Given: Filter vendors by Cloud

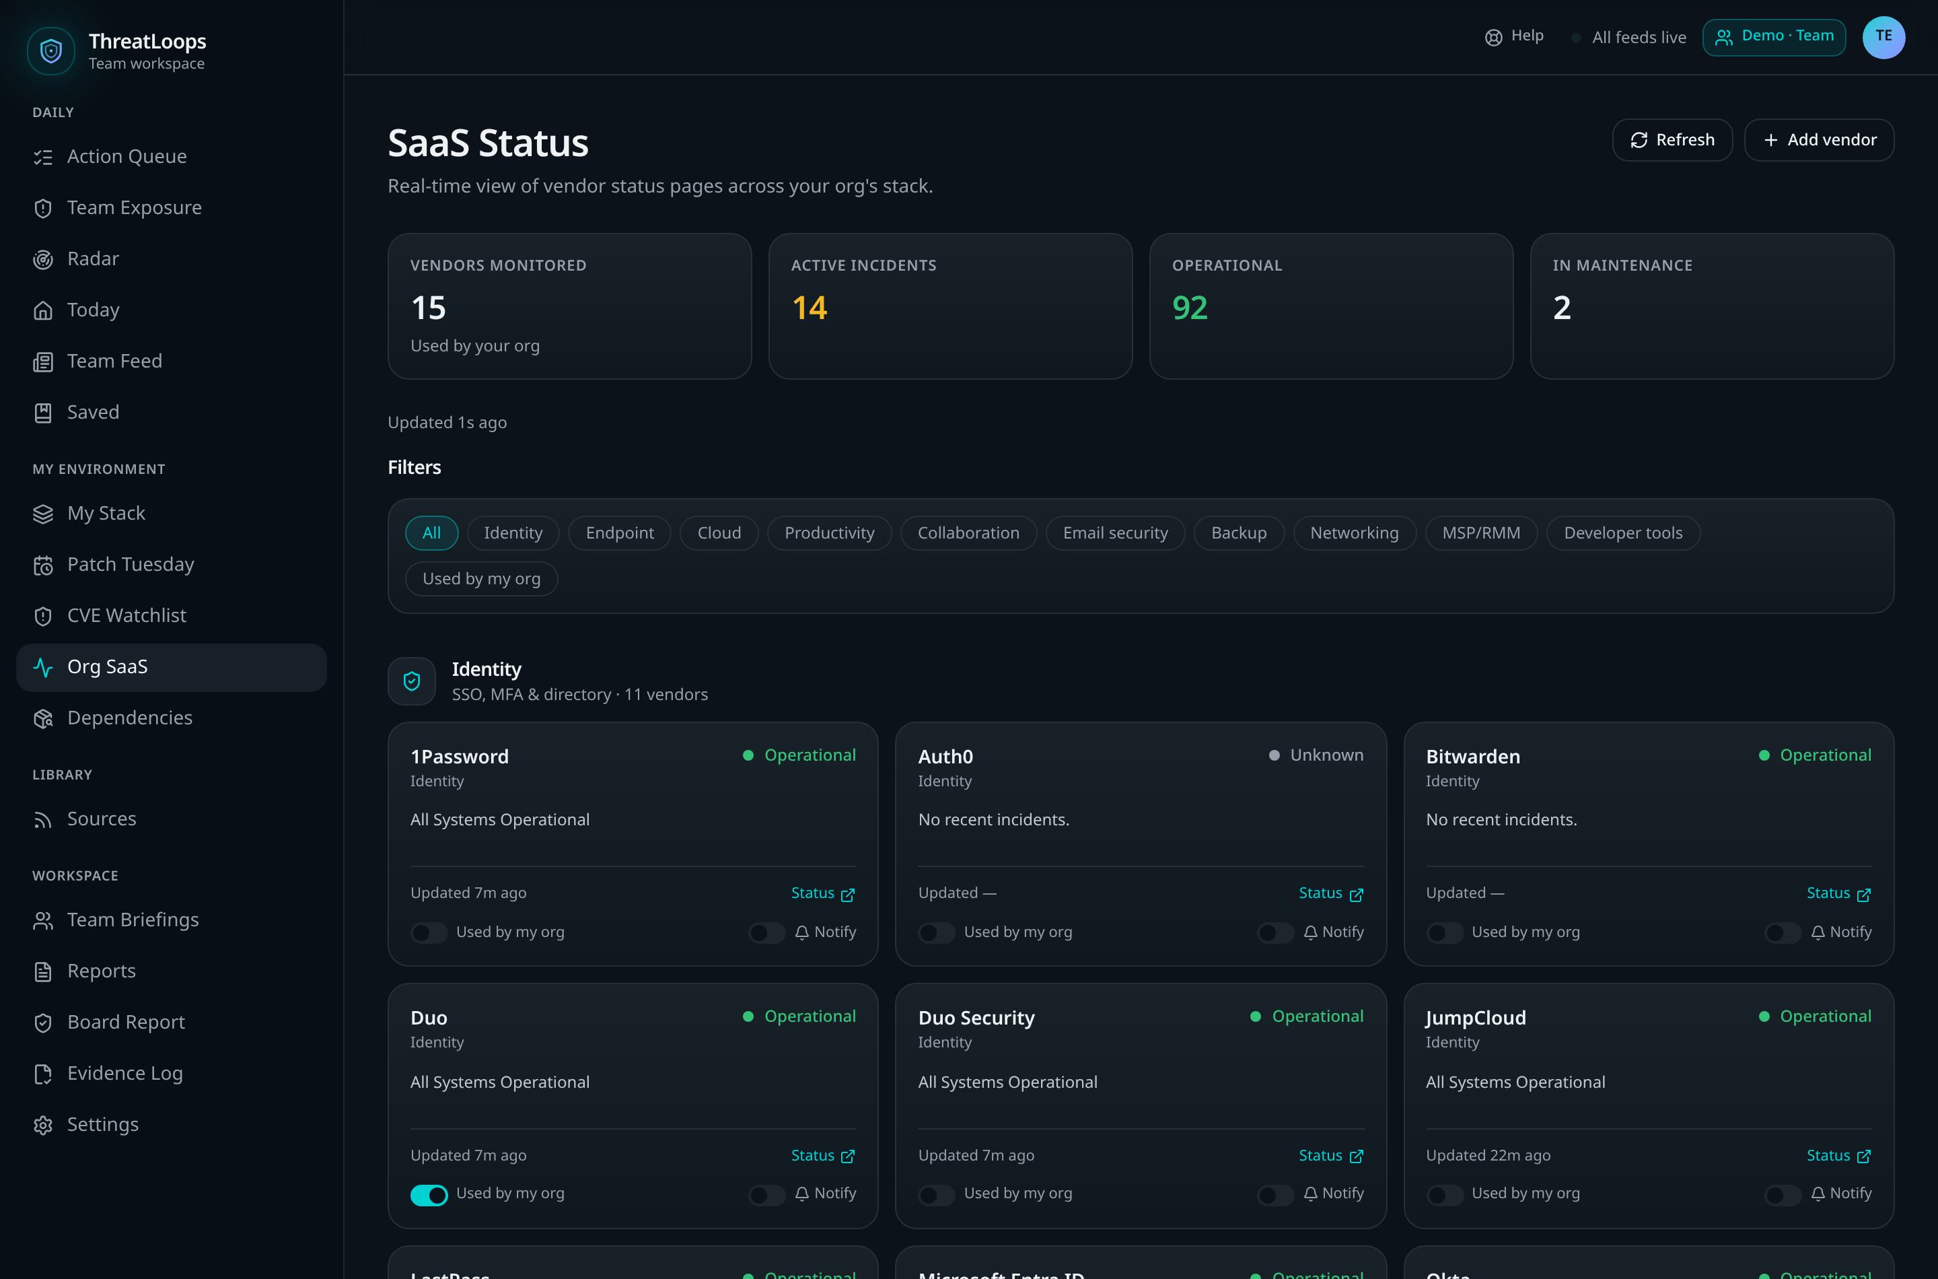Looking at the screenshot, I should click(719, 533).
